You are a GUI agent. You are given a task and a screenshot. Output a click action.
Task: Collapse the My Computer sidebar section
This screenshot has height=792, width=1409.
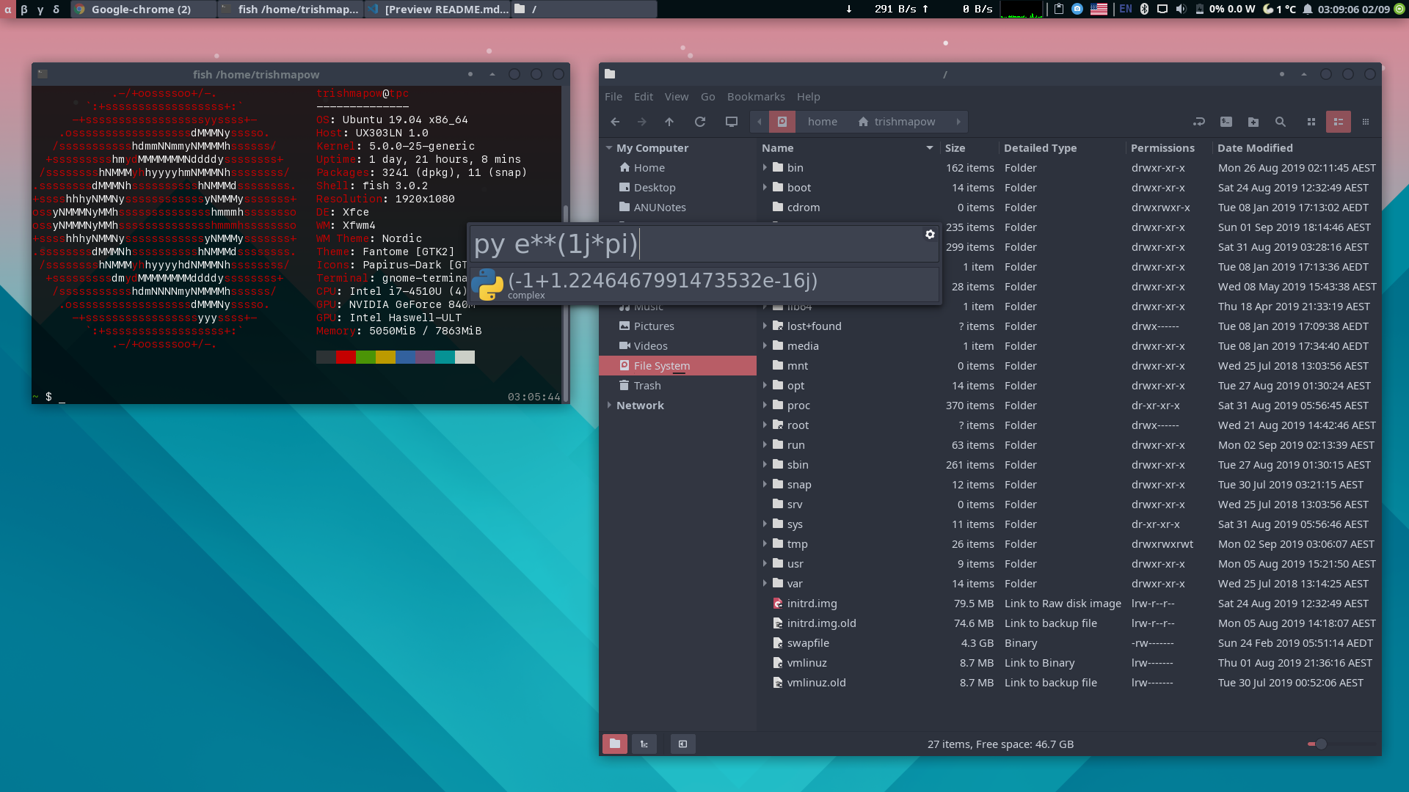tap(609, 148)
